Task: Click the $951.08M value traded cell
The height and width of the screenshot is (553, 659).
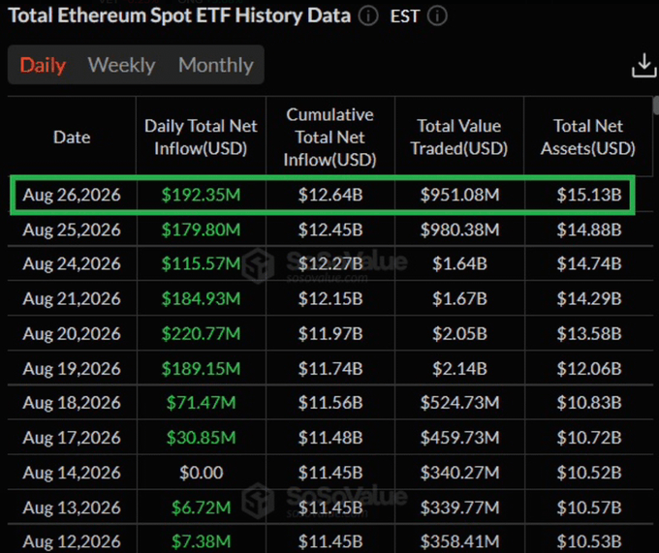Action: click(x=459, y=195)
